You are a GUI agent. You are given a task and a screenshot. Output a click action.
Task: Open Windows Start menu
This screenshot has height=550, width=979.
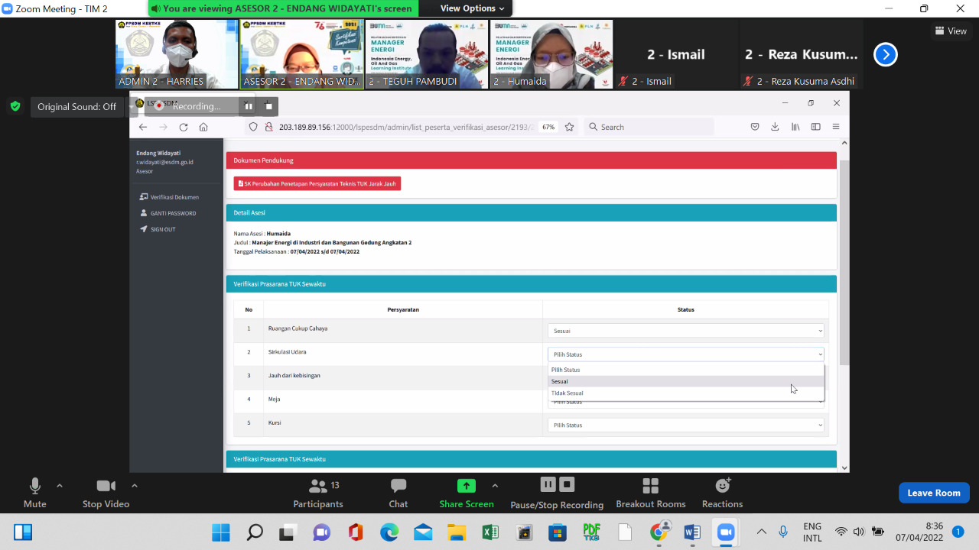tap(220, 532)
